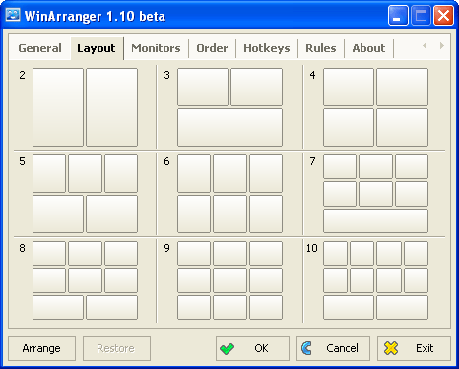Click the green checkmark icon on OK
Image resolution: width=459 pixels, height=369 pixels.
(x=227, y=348)
